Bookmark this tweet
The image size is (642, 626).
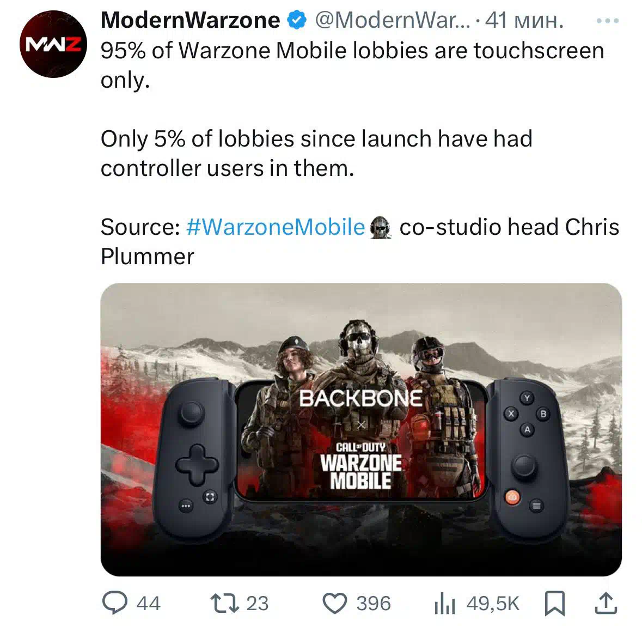[x=555, y=604]
